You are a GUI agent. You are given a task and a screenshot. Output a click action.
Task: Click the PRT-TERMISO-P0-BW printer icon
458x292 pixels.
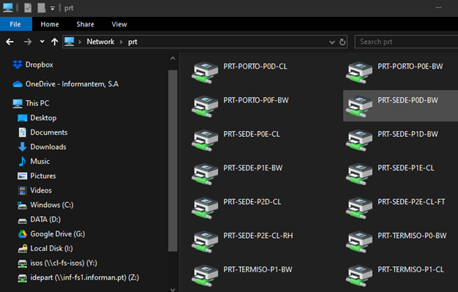pyautogui.click(x=359, y=242)
